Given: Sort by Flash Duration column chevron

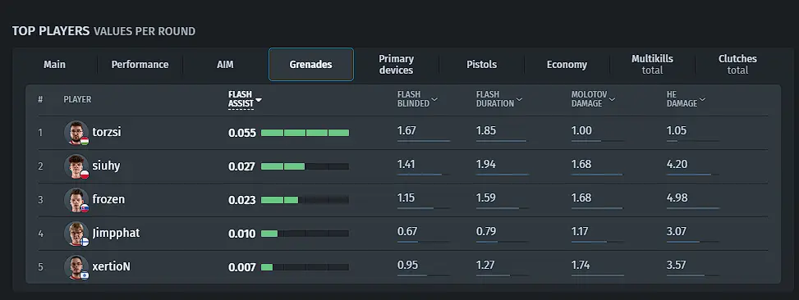Looking at the screenshot, I should point(519,99).
